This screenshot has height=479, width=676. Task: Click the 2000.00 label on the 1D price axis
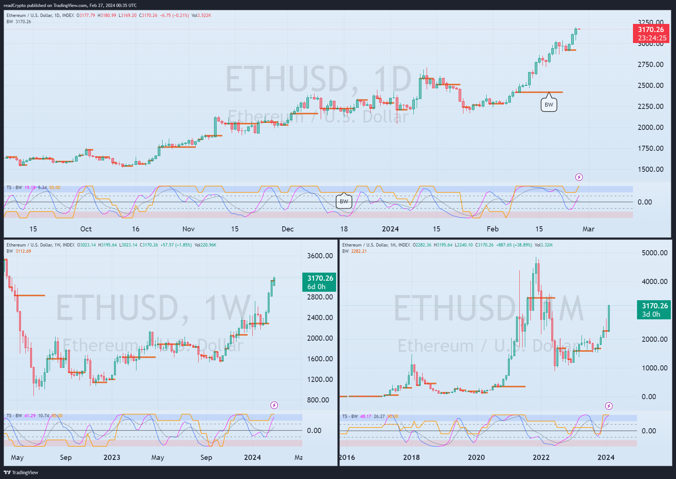point(651,127)
